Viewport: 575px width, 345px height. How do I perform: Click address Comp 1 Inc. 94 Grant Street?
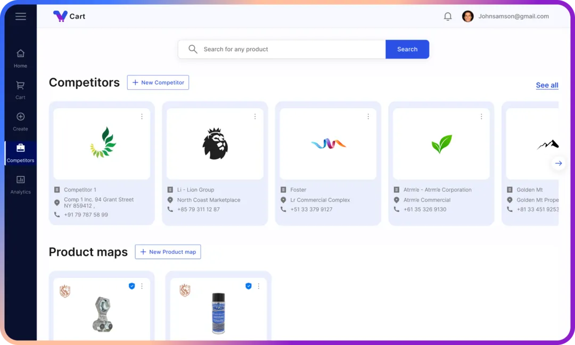[x=98, y=202]
